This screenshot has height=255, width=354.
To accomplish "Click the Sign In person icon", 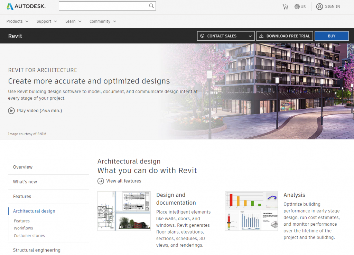I will pyautogui.click(x=319, y=6).
